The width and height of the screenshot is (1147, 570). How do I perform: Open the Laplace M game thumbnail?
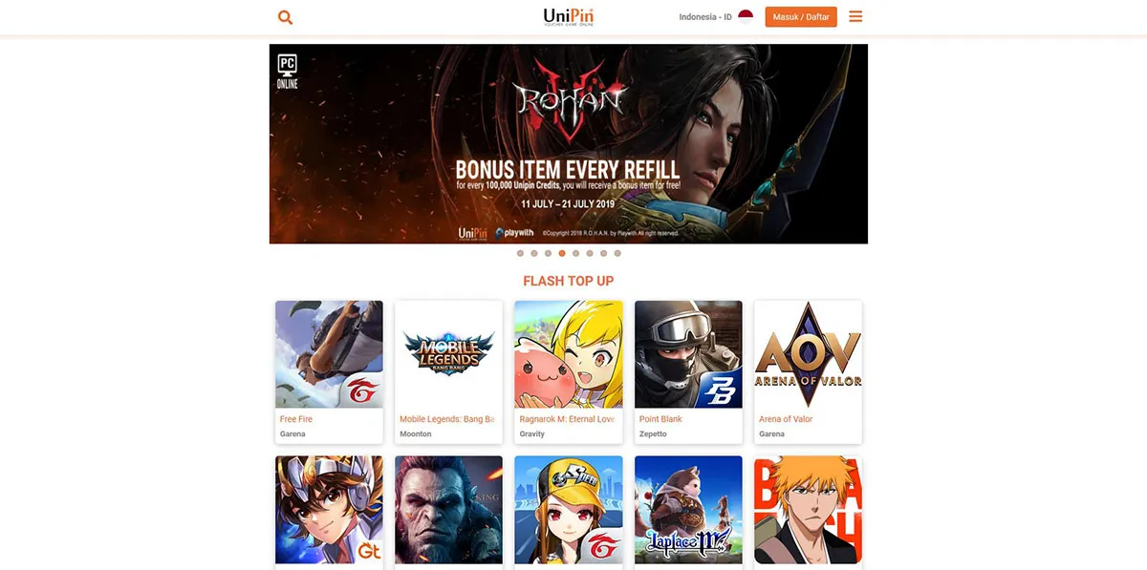tap(688, 510)
